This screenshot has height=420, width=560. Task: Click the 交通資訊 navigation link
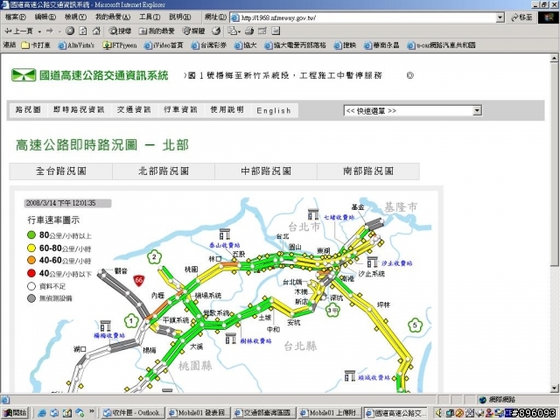tap(134, 110)
